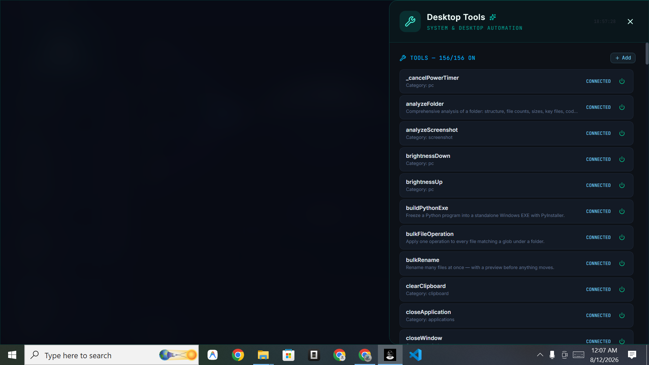Open the dark device app taskbar icon
This screenshot has width=649, height=365.
[314, 355]
